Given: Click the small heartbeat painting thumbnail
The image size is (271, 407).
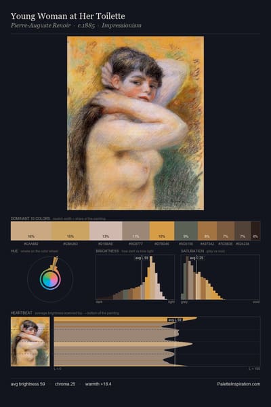Looking at the screenshot, I should click(x=30, y=341).
